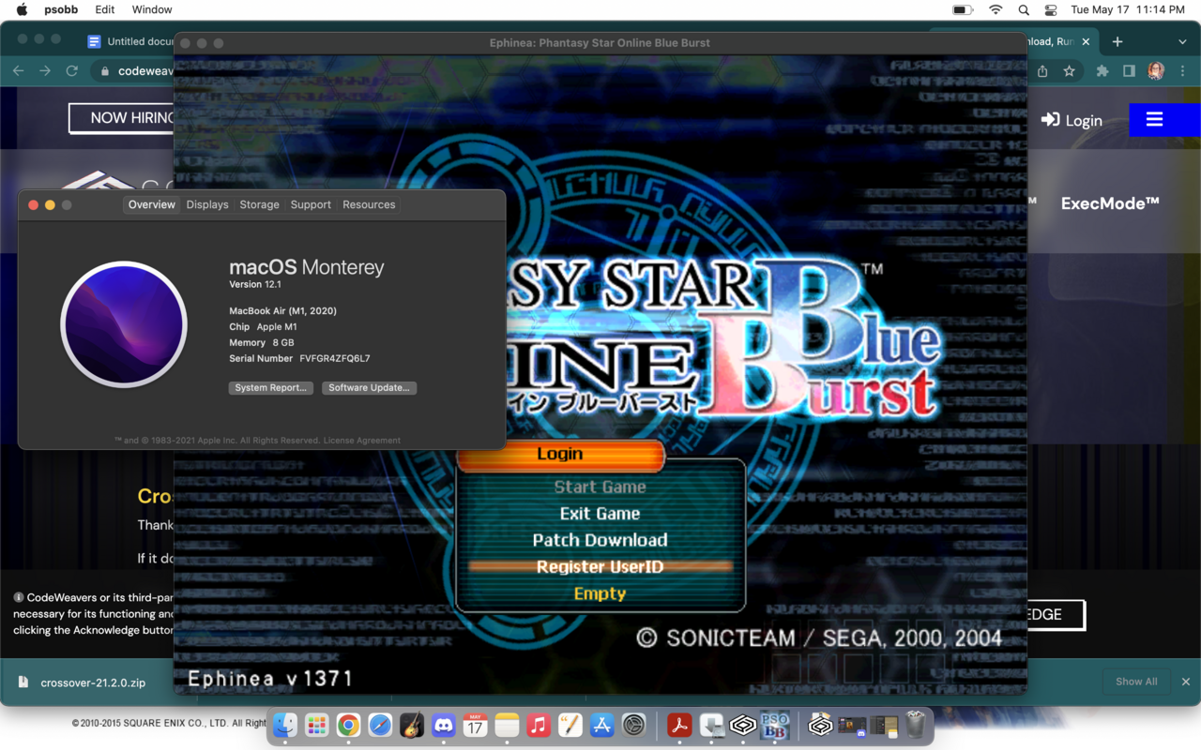Show Wi-Fi status in menu bar
Screen dimensions: 1201x750
pos(996,9)
